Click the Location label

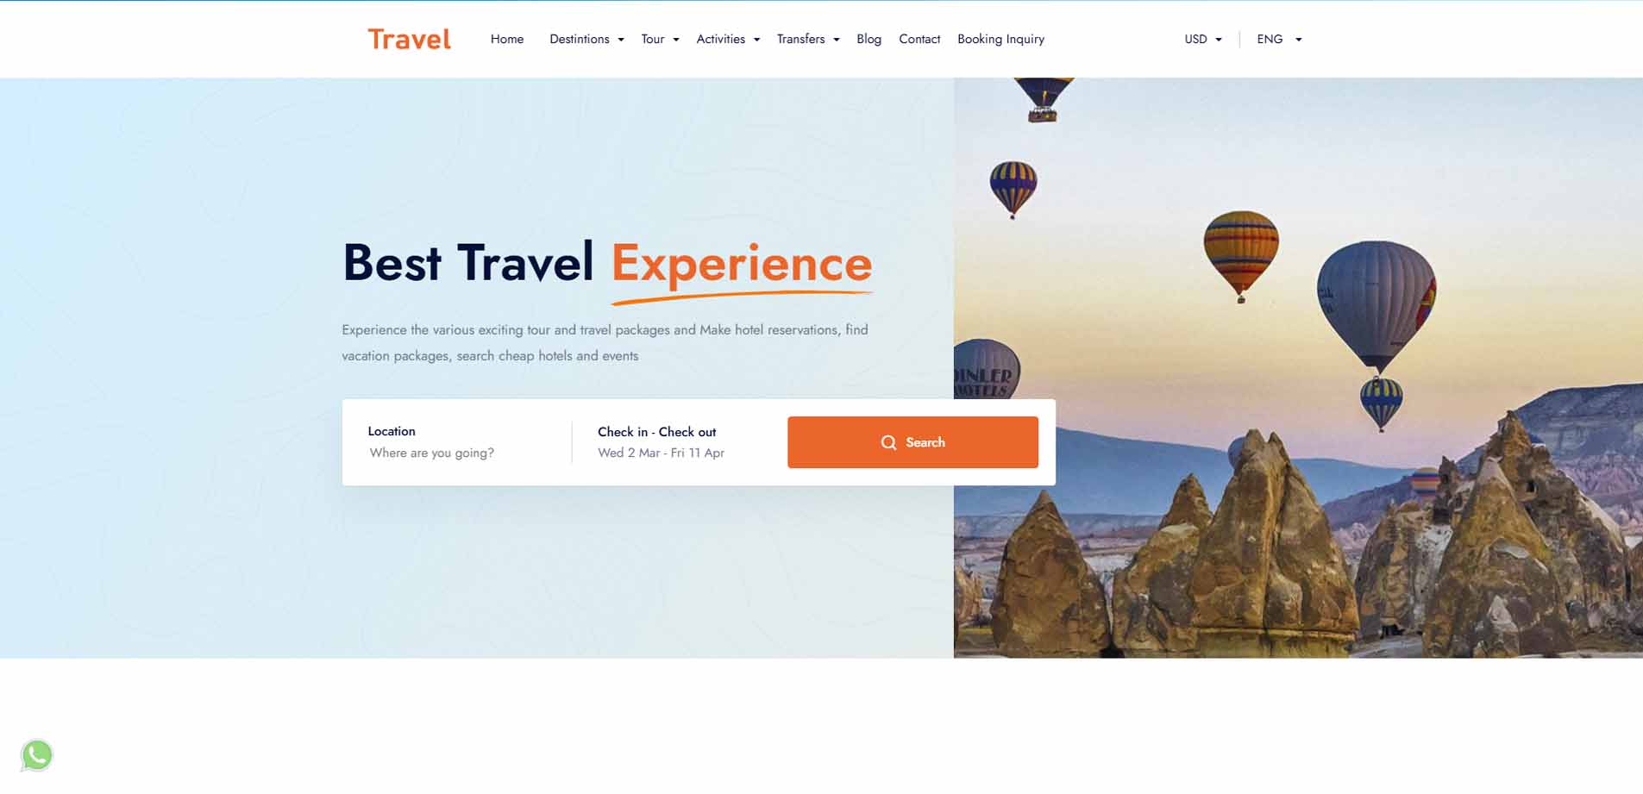tap(392, 431)
